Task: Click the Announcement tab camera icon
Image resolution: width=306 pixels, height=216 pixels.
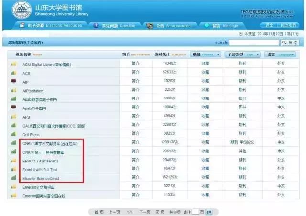Action: (x=150, y=26)
